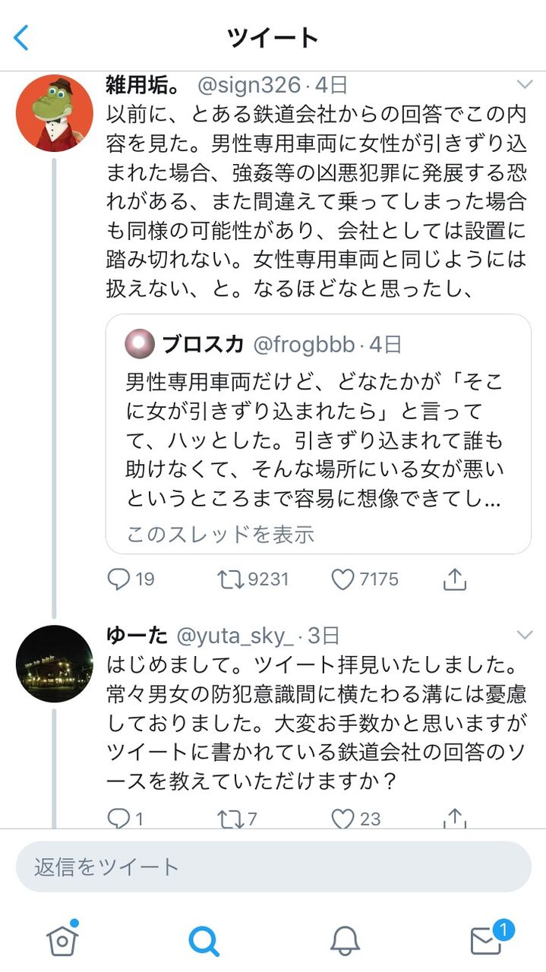
Task: Like ゆーた's tweet with the heart
Action: click(x=343, y=818)
